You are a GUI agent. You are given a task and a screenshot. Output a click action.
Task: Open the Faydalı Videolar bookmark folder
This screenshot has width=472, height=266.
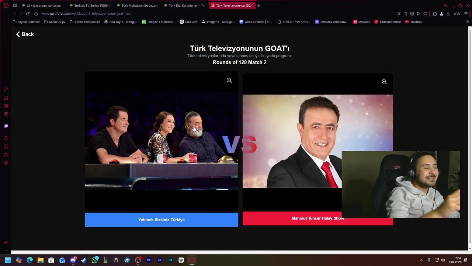pos(26,22)
